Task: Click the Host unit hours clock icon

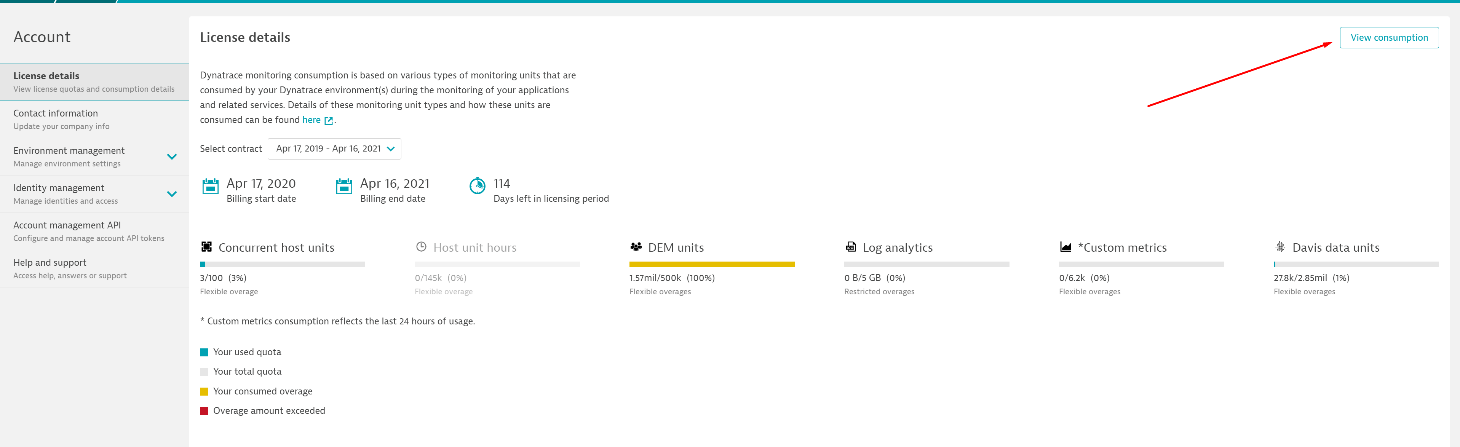Action: click(x=421, y=246)
